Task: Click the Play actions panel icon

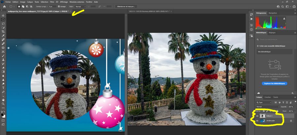Action: [x=251, y=19]
